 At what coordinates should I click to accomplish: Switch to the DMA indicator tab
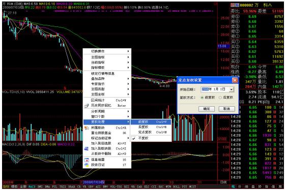point(47,187)
